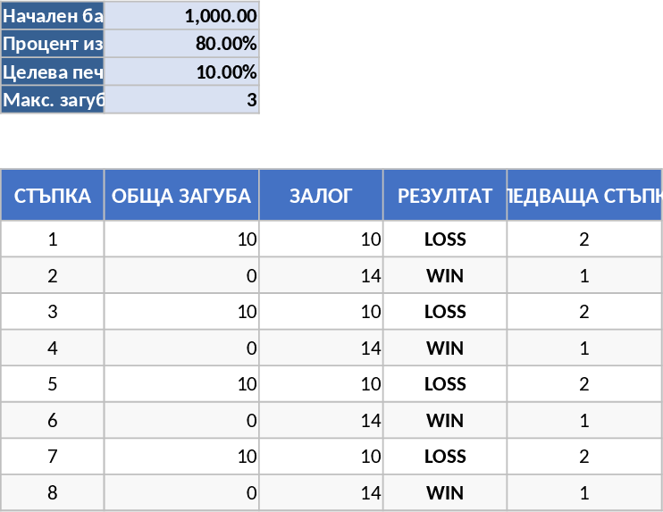
Task: Click the ЗАЛОГ column header
Action: (x=321, y=195)
